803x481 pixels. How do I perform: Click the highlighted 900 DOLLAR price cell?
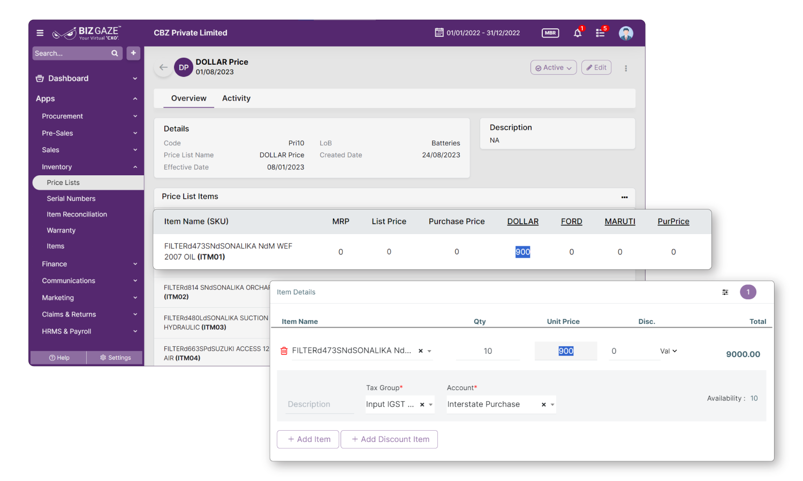523,252
